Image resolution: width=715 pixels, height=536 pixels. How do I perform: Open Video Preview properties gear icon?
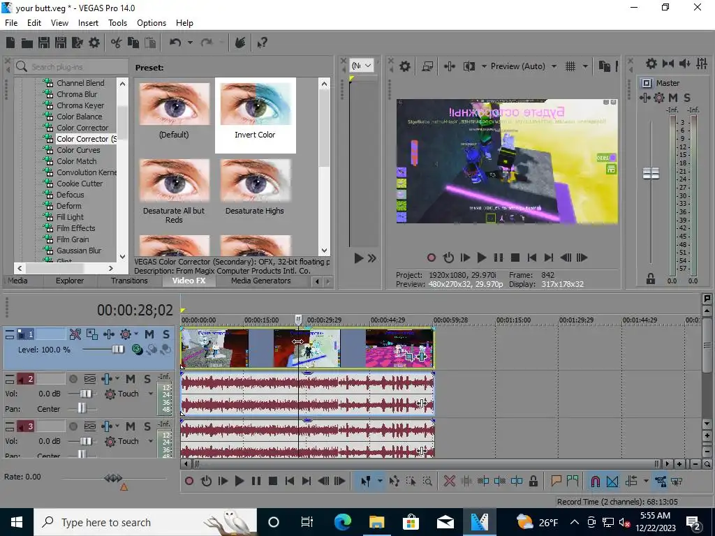404,66
